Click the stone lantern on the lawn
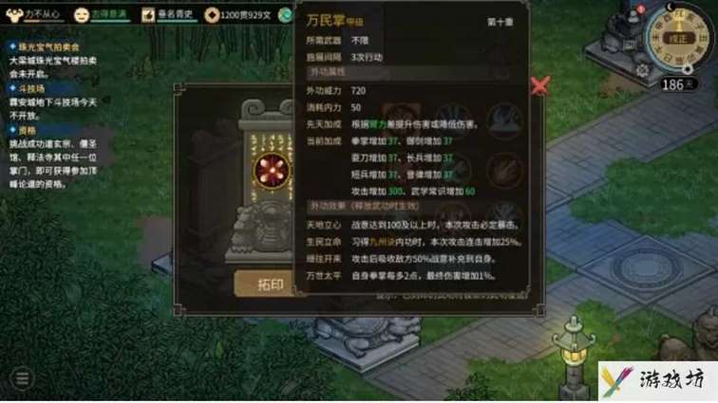 574,355
